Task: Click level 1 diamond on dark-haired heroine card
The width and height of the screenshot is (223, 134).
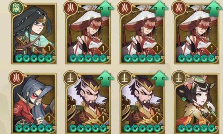Action: [x=49, y=49]
